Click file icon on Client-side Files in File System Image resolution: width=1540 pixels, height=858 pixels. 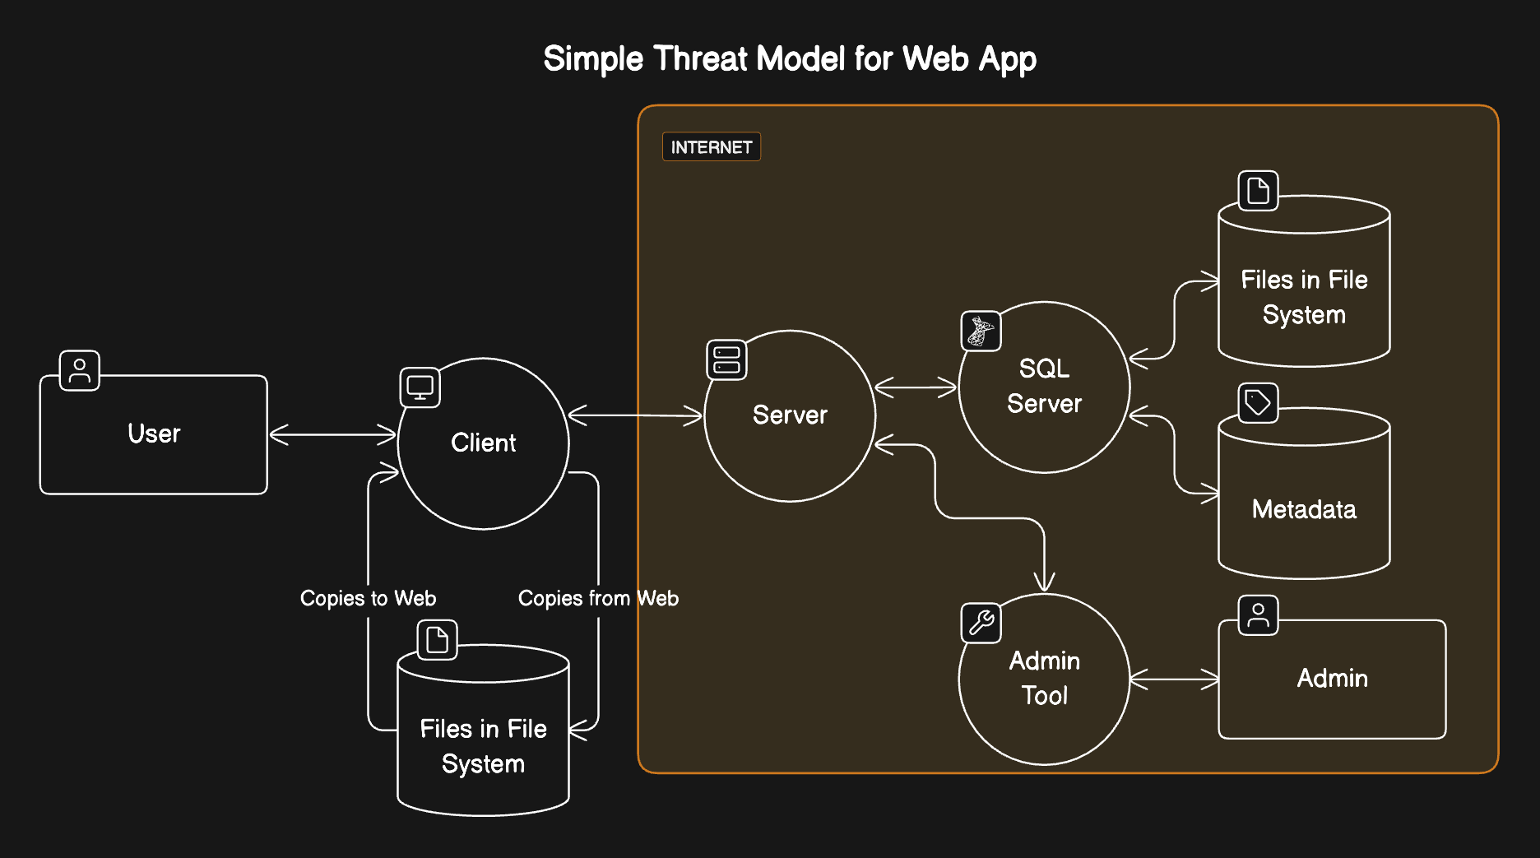(x=438, y=639)
